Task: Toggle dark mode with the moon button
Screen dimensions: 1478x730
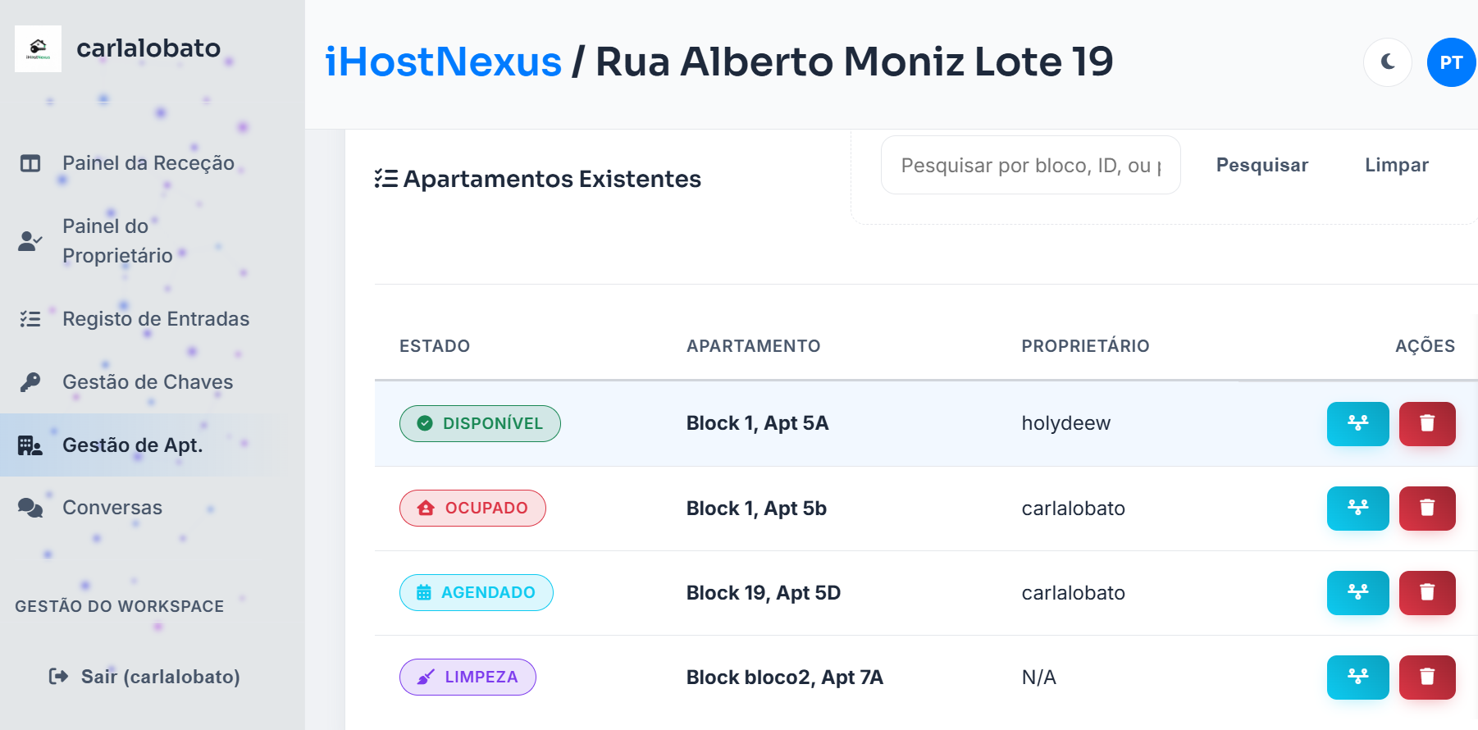Action: point(1386,62)
